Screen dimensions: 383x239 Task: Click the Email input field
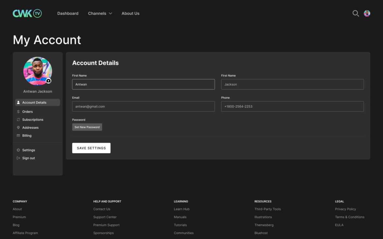tap(143, 106)
